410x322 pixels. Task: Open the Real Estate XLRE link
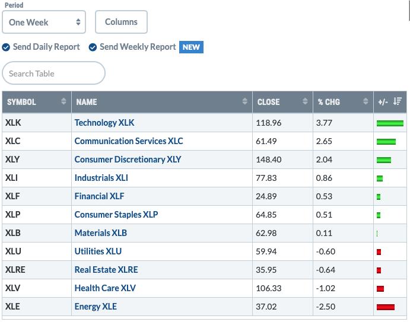point(106,270)
